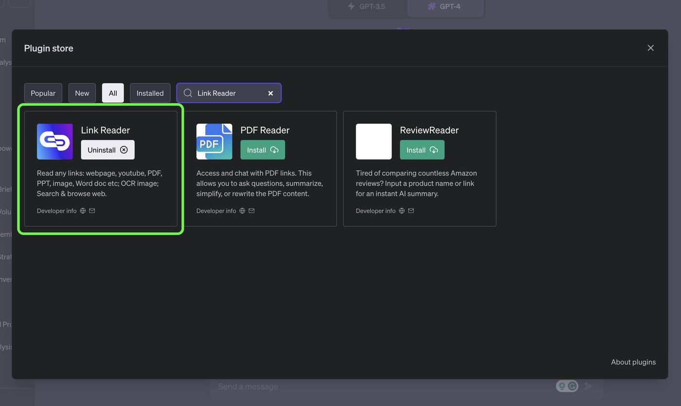Click the ReviewReader blank logo thumbnail
Image resolution: width=681 pixels, height=406 pixels.
pyautogui.click(x=374, y=141)
